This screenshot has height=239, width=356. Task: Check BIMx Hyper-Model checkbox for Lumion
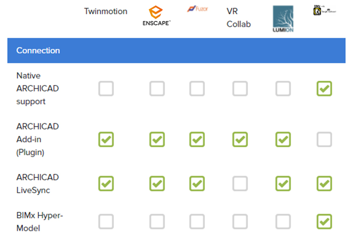pos(283,222)
